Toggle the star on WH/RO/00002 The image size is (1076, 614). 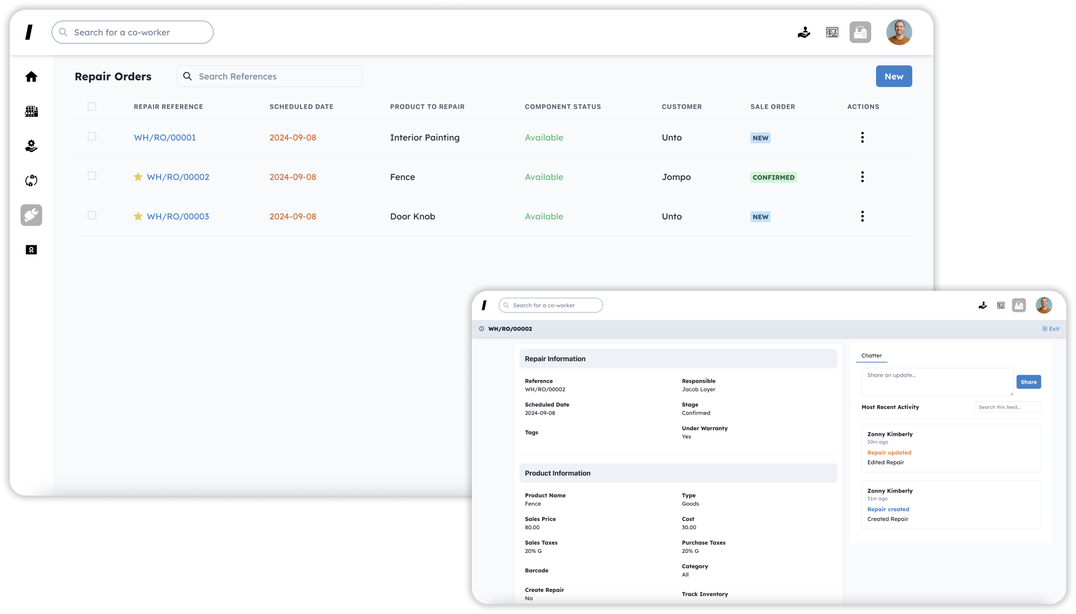click(138, 177)
